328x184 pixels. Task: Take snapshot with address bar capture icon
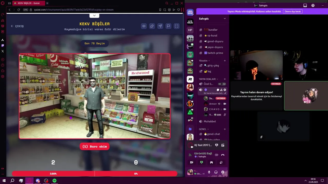[x=165, y=10]
